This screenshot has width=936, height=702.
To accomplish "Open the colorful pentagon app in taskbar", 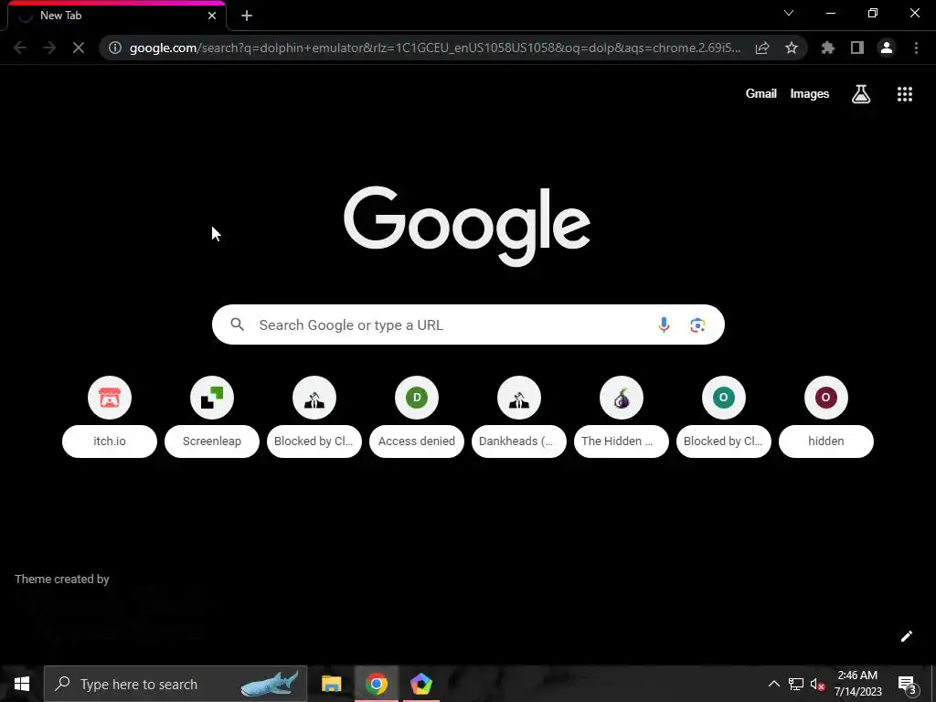I will tap(420, 684).
